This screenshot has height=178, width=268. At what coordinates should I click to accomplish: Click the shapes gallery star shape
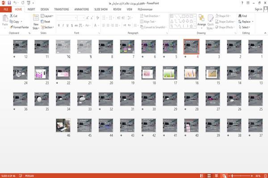(191, 26)
